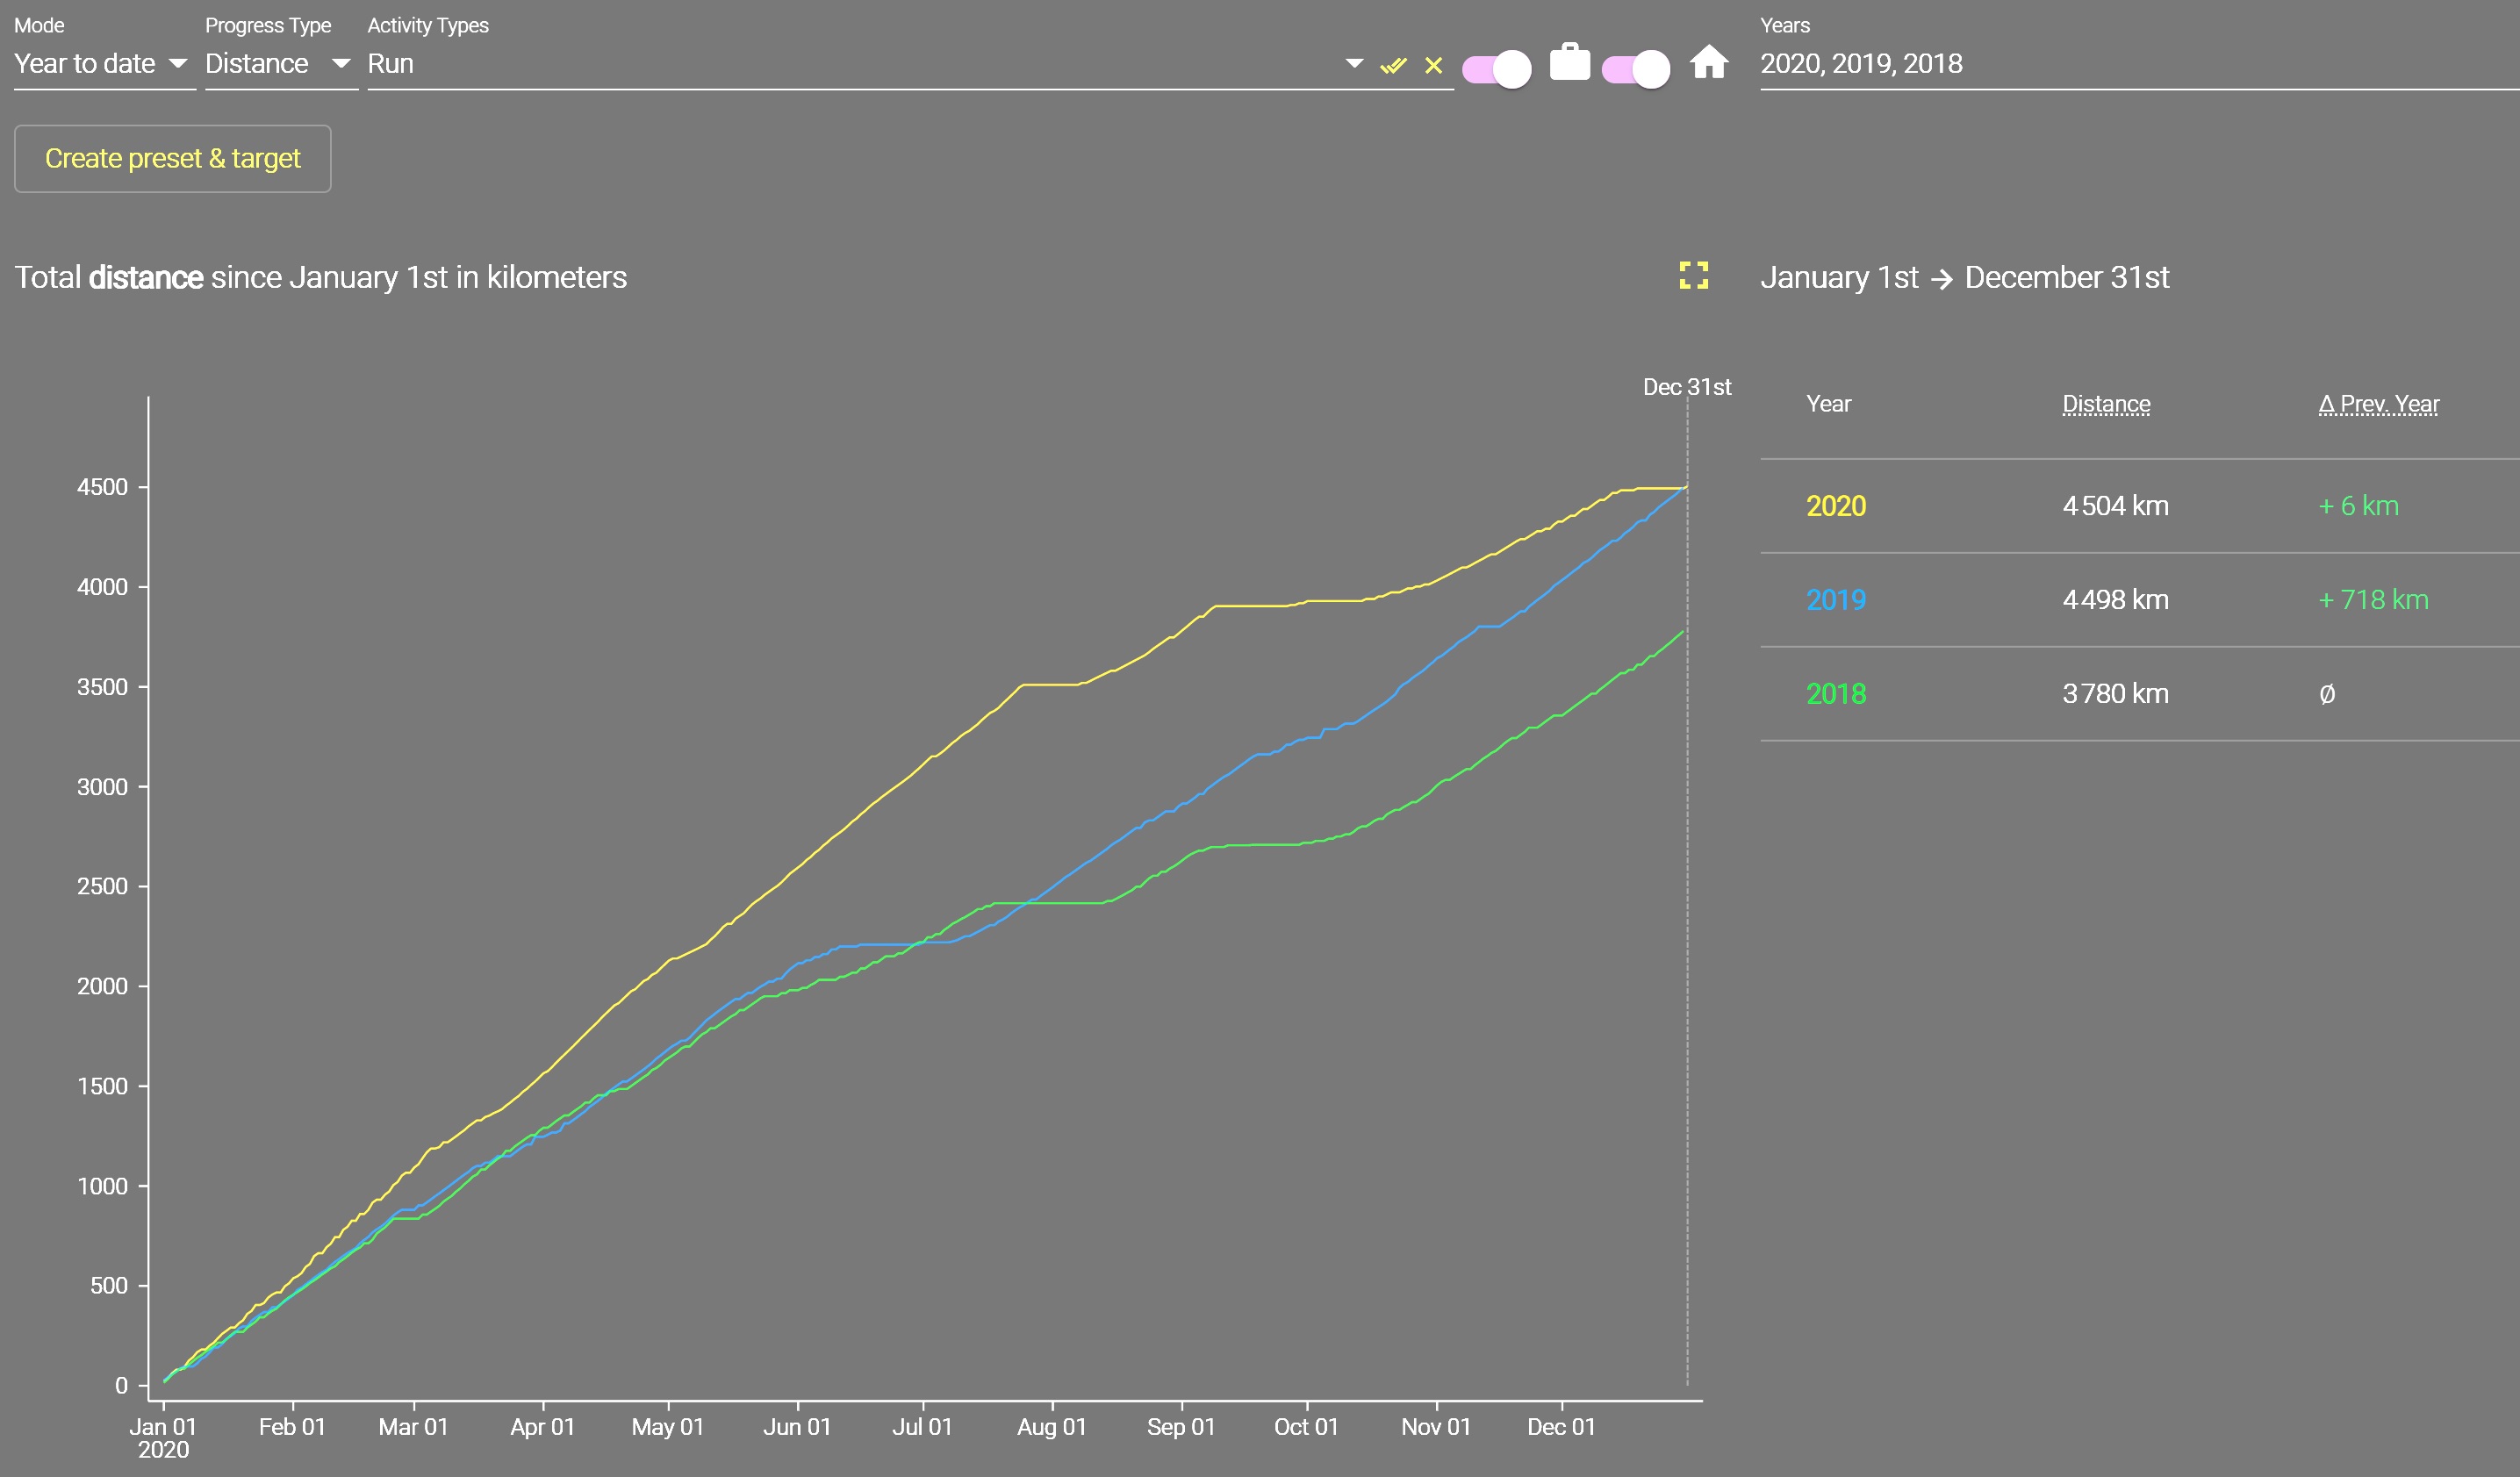Viewport: 2520px width, 1477px height.
Task: Click the briefcase commute rides icon
Action: [x=1569, y=63]
